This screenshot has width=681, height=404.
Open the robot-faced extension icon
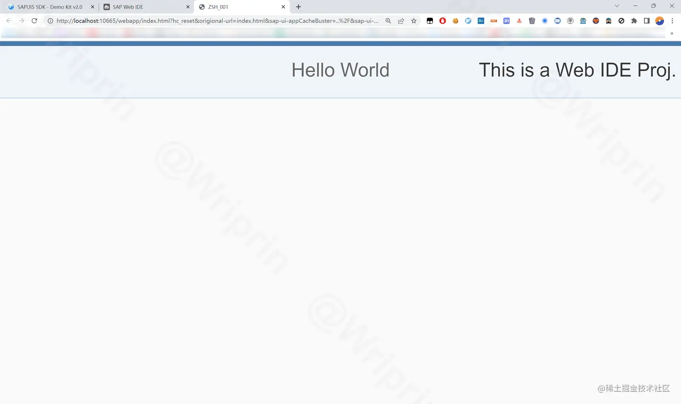[583, 21]
